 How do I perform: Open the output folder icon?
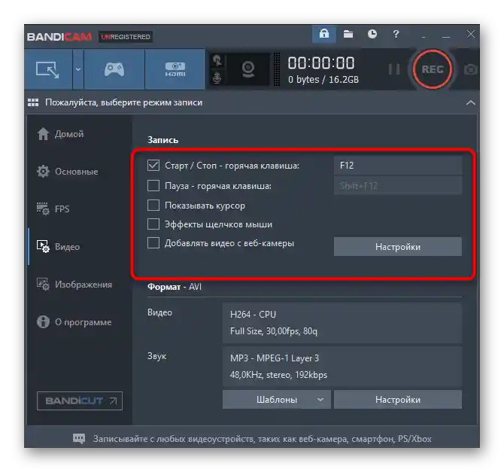click(x=348, y=34)
